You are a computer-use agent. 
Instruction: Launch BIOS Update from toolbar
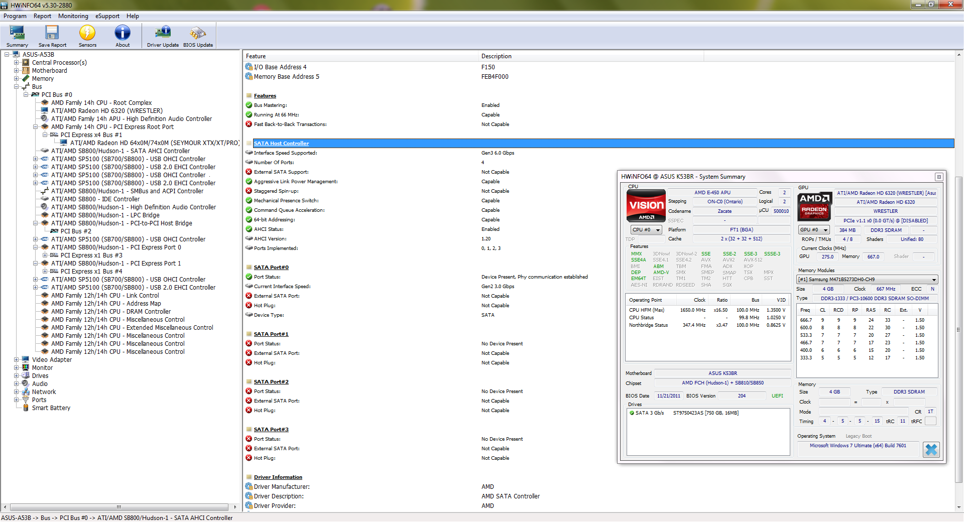click(198, 36)
